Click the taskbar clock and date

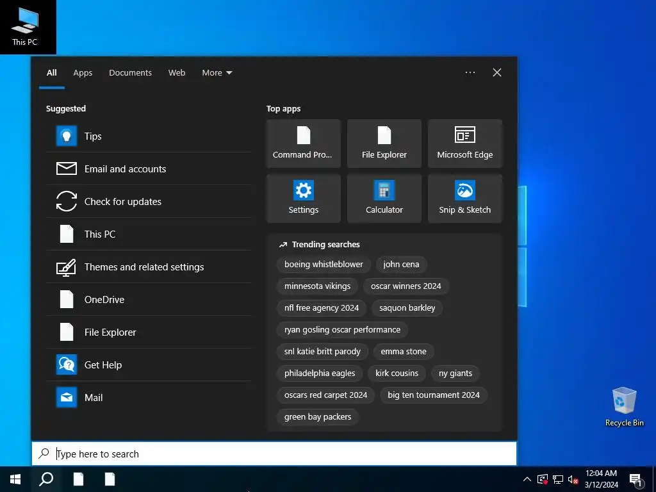(601, 479)
